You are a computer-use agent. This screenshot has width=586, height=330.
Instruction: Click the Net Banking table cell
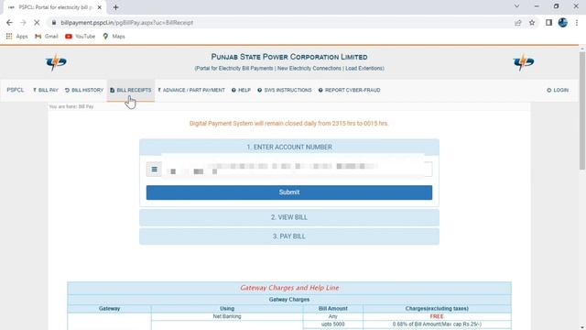227,316
